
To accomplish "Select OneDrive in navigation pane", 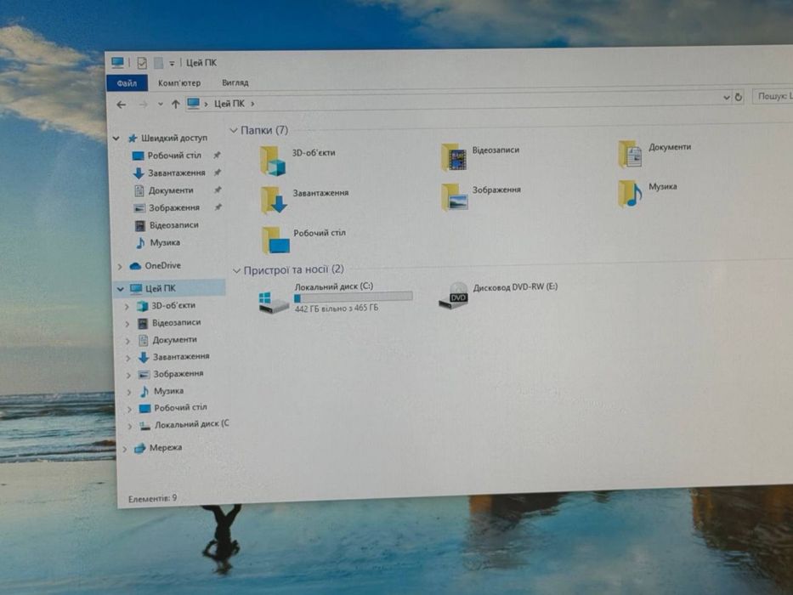I will 156,265.
